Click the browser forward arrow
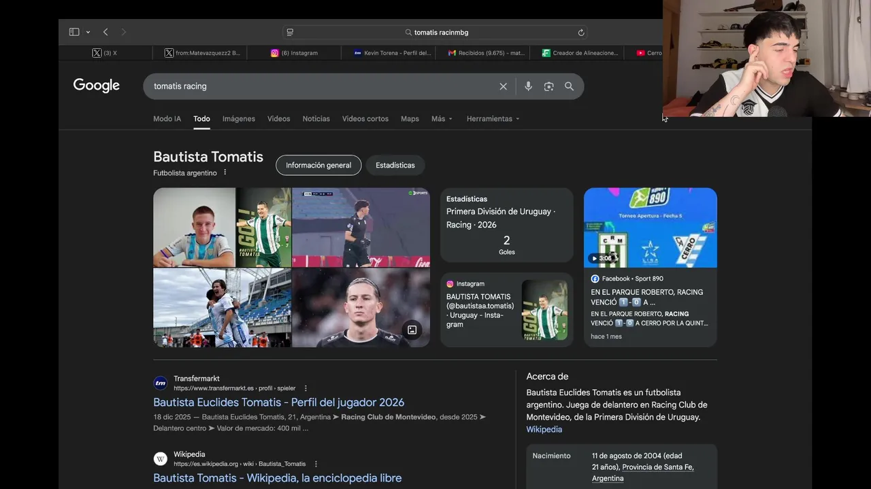Image resolution: width=871 pixels, height=489 pixels. coord(123,32)
